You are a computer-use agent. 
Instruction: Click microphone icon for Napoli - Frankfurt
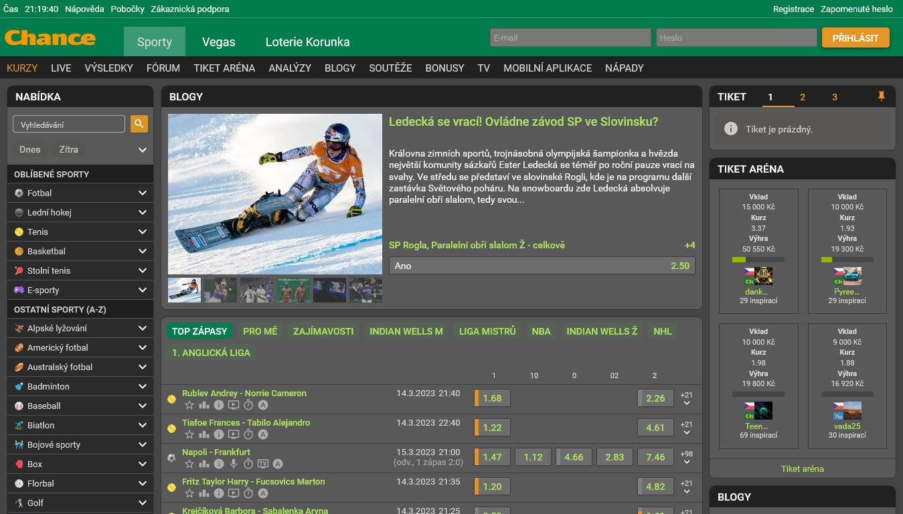coord(234,464)
